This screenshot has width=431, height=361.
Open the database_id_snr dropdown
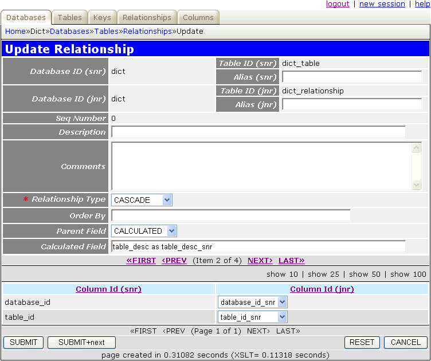[x=253, y=302]
